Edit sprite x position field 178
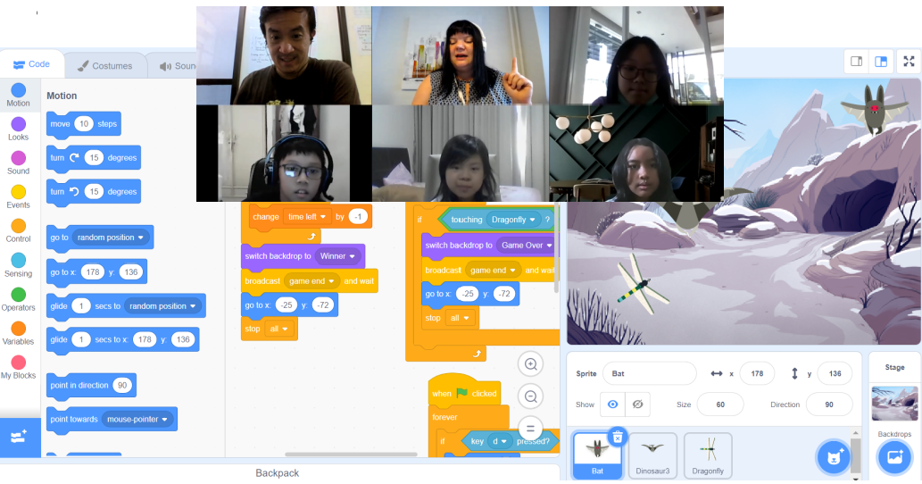 [x=757, y=373]
